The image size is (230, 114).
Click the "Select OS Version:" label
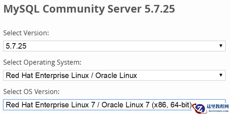point(31,92)
